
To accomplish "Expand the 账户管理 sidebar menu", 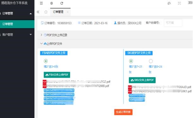I will click(x=17, y=35).
